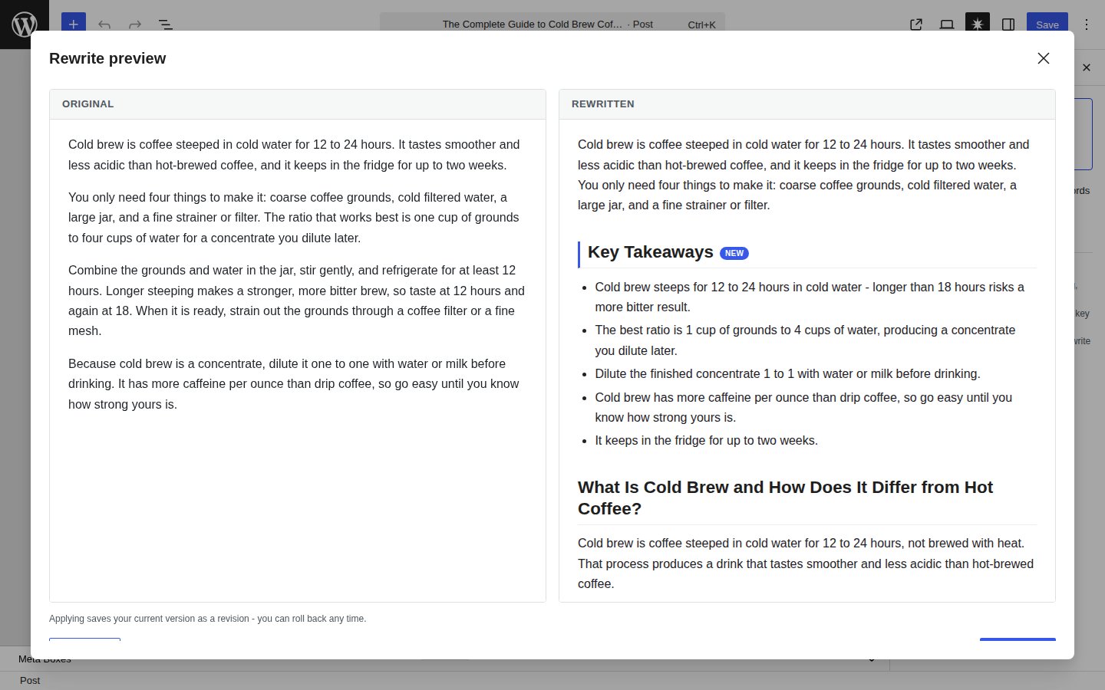
Task: Click the note "Applying saves your current version as a revision"
Action: click(208, 619)
